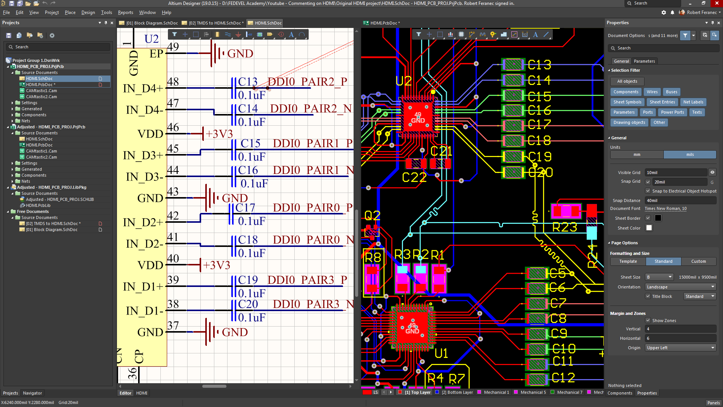Viewport: 723px width, 407px height.
Task: Click the dimension tool in PCB toolbar
Action: (525, 34)
